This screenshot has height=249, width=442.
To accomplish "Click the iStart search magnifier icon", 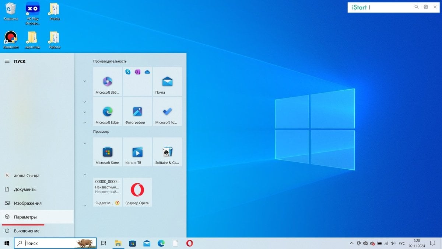I will pyautogui.click(x=417, y=7).
